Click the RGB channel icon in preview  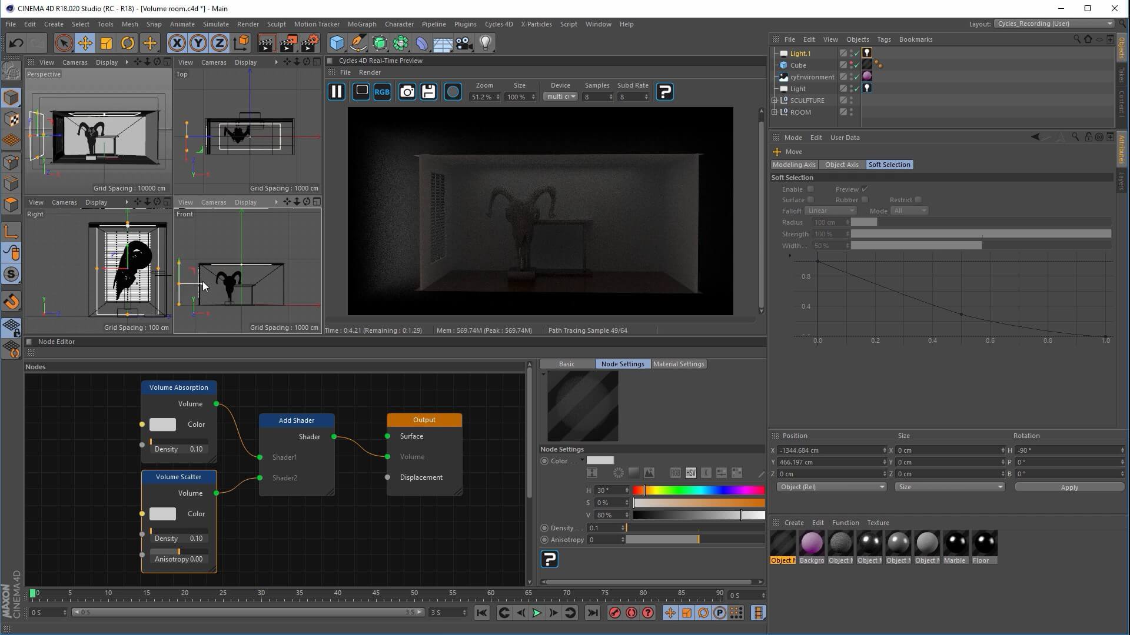[x=382, y=92]
